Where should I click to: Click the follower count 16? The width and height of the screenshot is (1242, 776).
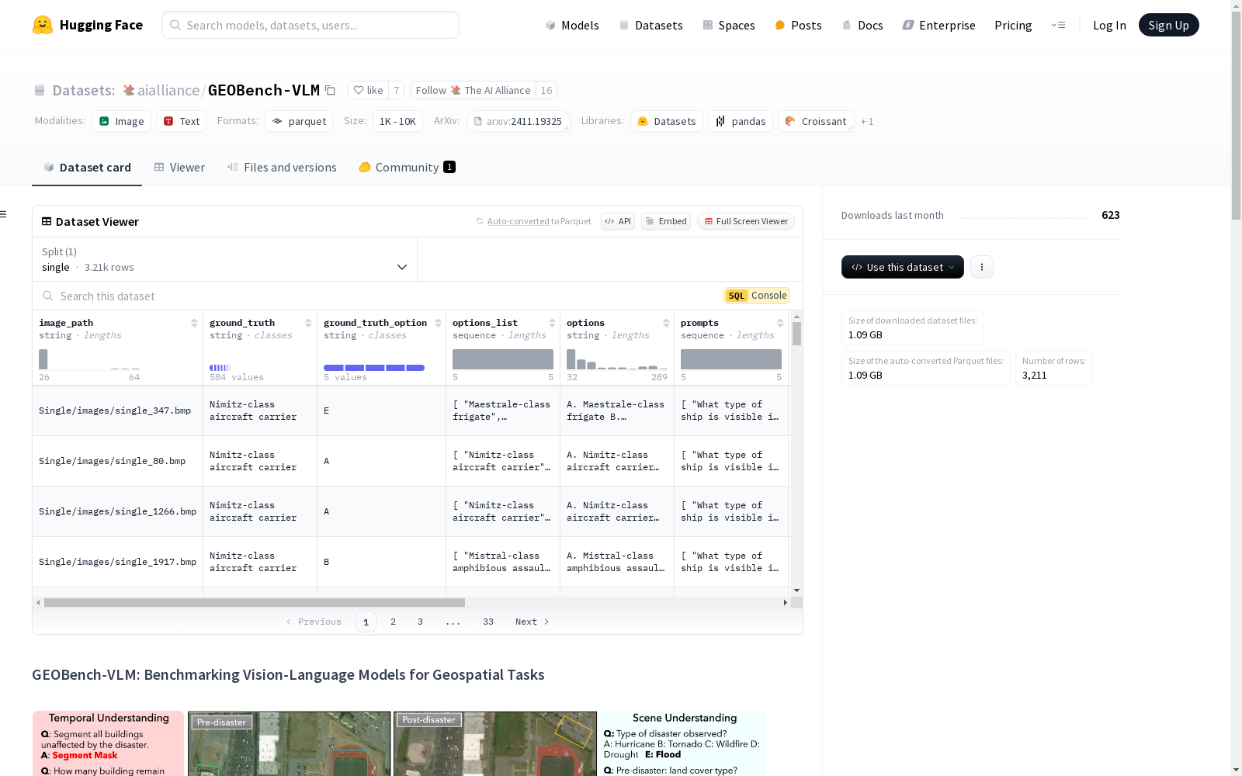(x=546, y=90)
